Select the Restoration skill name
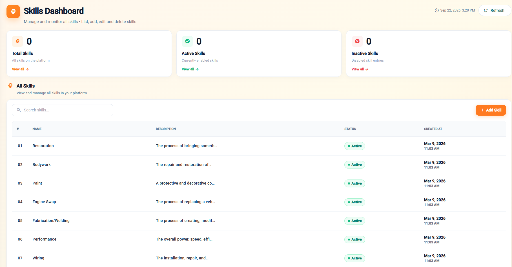The height and width of the screenshot is (267, 512). 43,146
